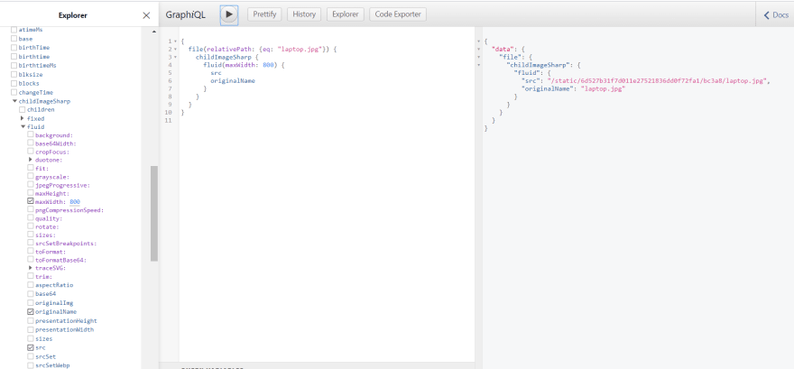The width and height of the screenshot is (794, 369).
Task: Check the jpegProgressive argument checkbox
Action: click(x=31, y=185)
